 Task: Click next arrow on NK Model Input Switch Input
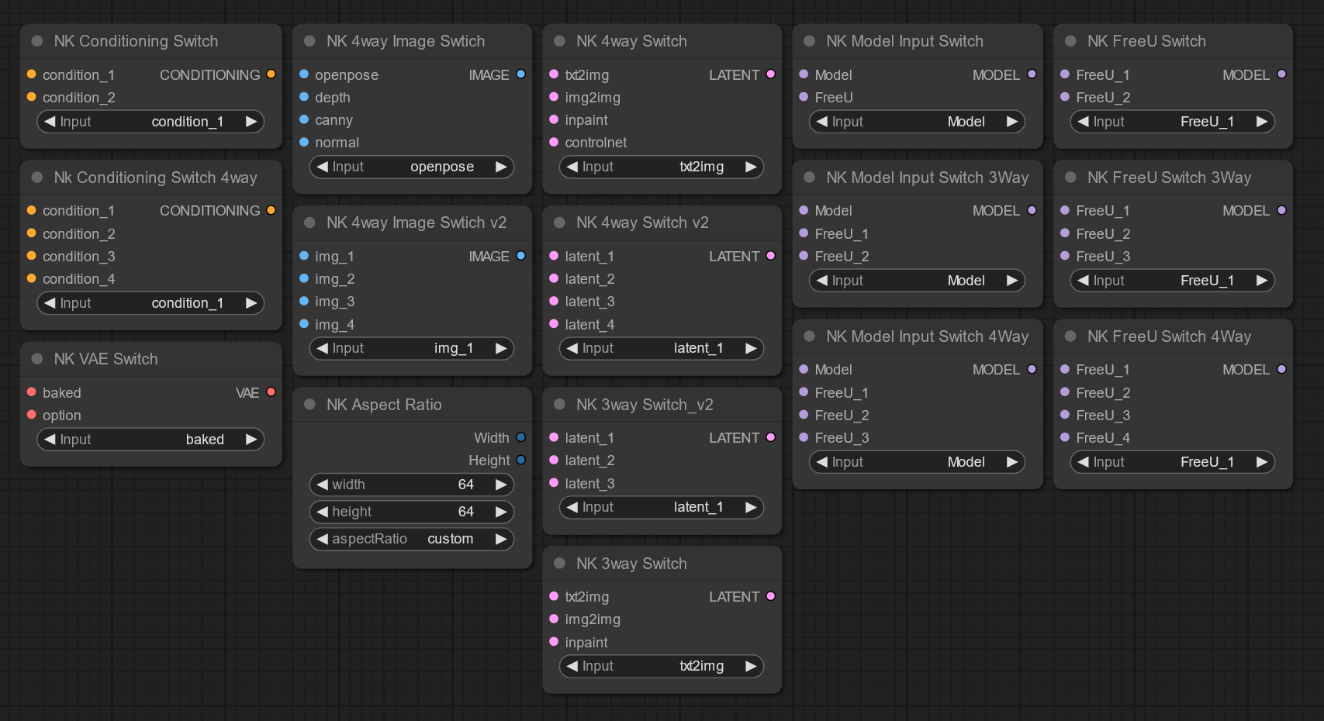click(x=1012, y=122)
